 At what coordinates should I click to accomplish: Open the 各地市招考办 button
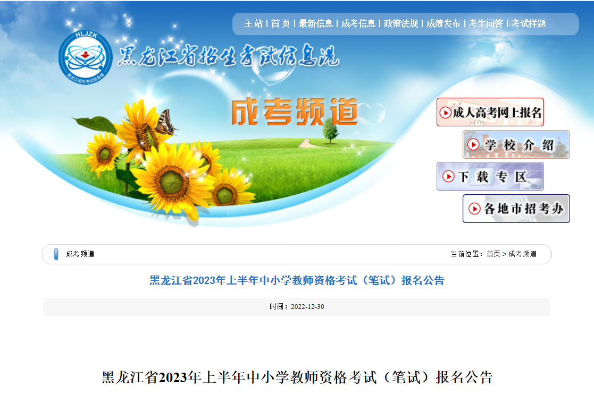(x=516, y=209)
